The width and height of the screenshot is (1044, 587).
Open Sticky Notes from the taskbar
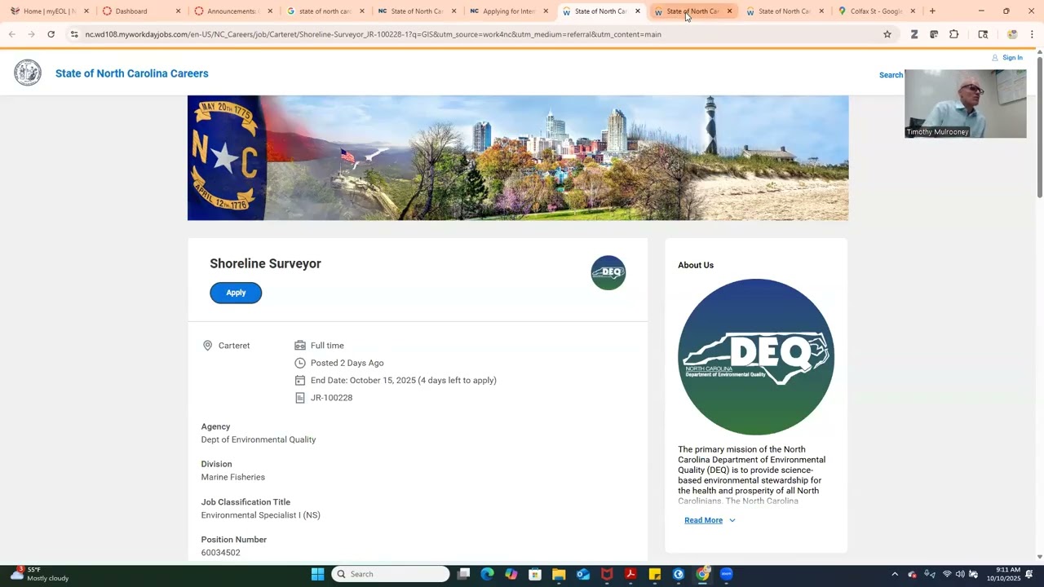click(654, 574)
